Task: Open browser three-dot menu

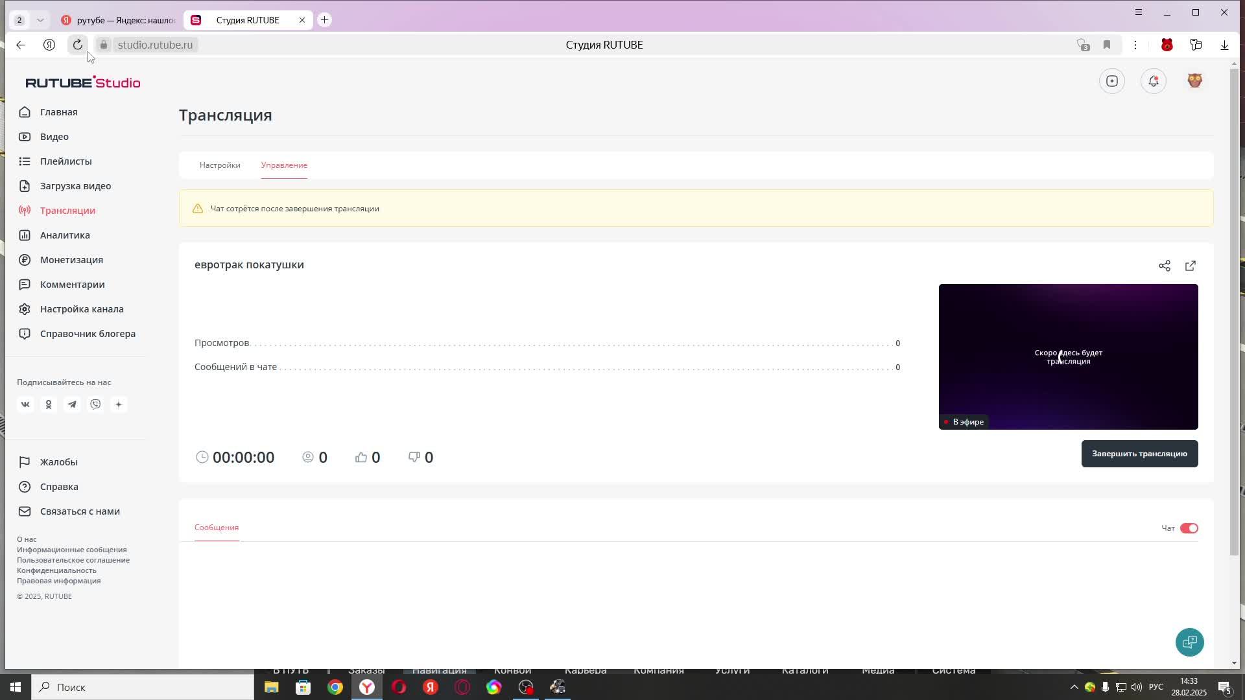Action: [x=1135, y=45]
